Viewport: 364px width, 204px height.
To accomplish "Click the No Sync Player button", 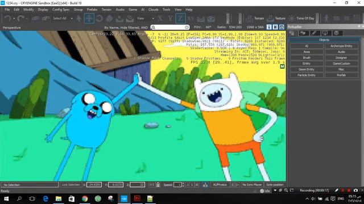I will tap(252, 185).
